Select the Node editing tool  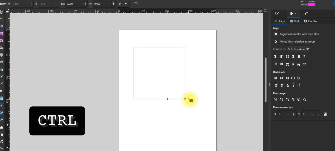pyautogui.click(x=2, y=19)
